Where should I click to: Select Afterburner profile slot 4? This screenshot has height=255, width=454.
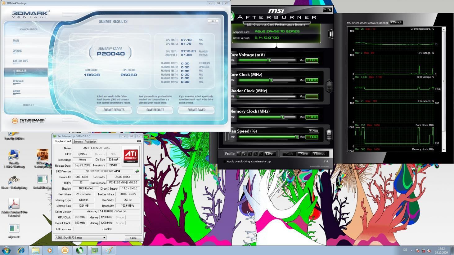click(x=255, y=154)
